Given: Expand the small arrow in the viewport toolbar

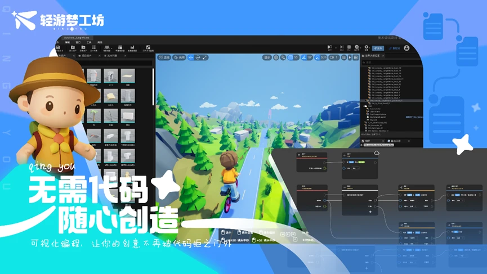Looking at the screenshot, I should point(350,57).
